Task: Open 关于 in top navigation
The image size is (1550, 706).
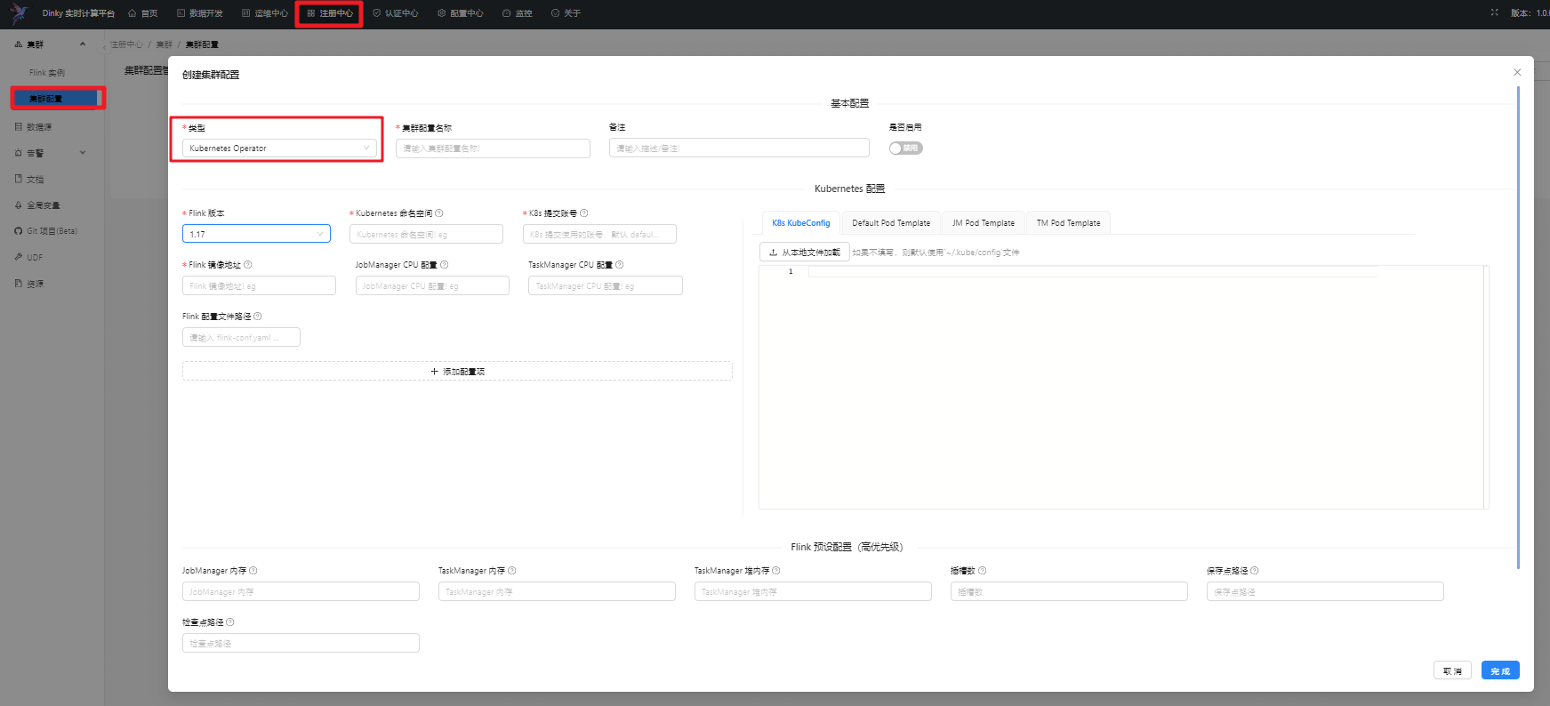Action: [566, 13]
